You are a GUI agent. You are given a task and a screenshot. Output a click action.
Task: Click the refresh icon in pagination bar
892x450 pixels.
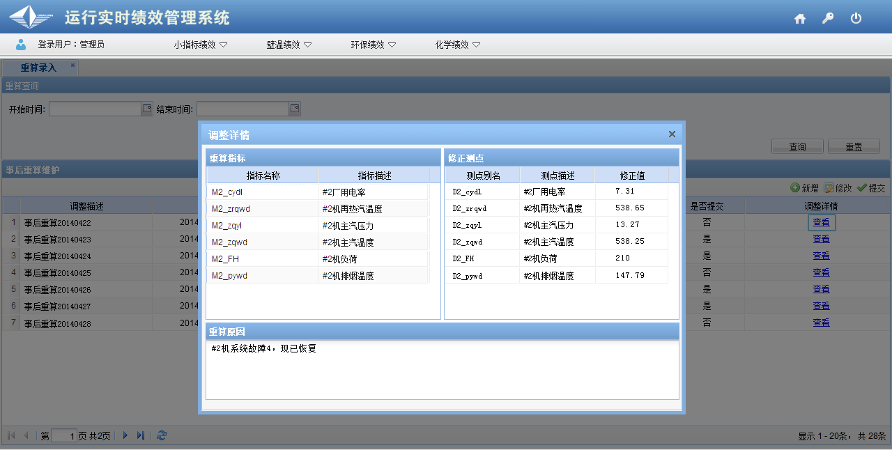(162, 435)
